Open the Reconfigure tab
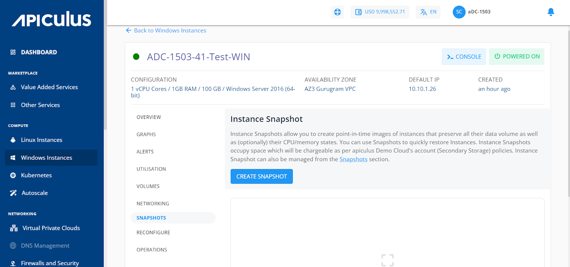570x267 pixels. click(153, 232)
